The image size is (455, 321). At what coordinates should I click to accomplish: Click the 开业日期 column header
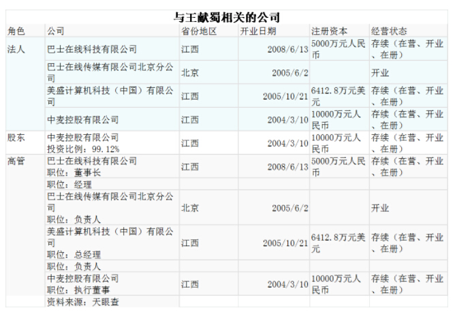pyautogui.click(x=258, y=31)
